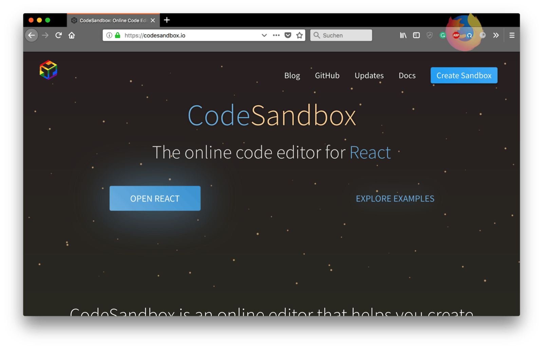Image resolution: width=543 pixels, height=349 pixels.
Task: Open the page actions three-dot menu
Action: click(x=276, y=35)
